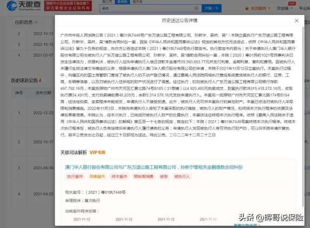Click the Tianyancha logo
Viewport: 310px width, 228px height.
[x=24, y=6]
